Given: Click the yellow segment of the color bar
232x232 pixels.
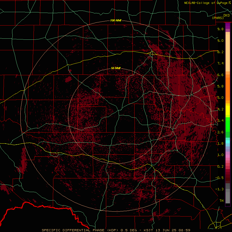Looking at the screenshot, I should click(228, 110).
